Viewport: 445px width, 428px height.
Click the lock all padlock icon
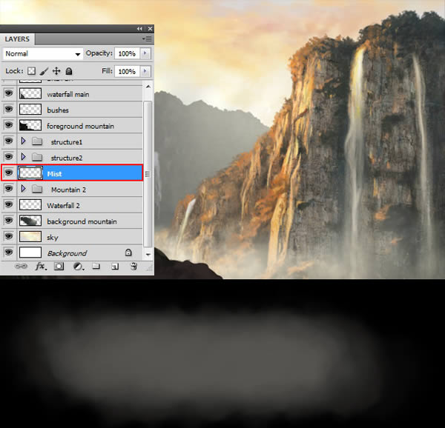(69, 71)
